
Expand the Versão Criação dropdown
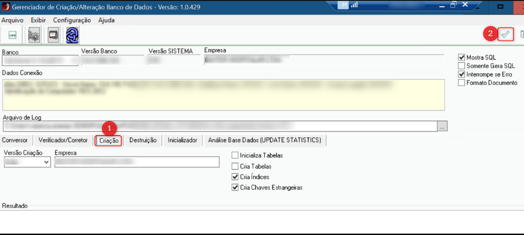pyautogui.click(x=46, y=162)
